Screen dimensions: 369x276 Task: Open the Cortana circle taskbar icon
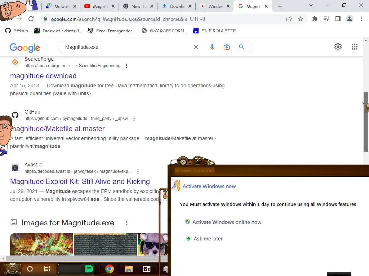click(x=30, y=269)
